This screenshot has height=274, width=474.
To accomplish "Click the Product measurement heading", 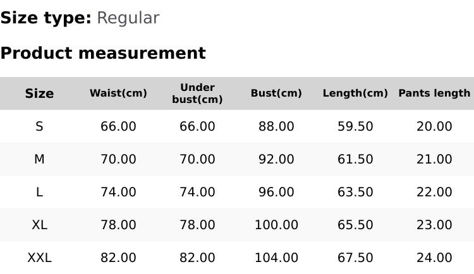I will [103, 53].
